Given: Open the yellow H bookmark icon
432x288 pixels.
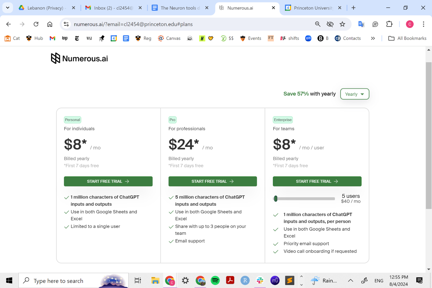Looking at the screenshot, I should tap(202, 38).
